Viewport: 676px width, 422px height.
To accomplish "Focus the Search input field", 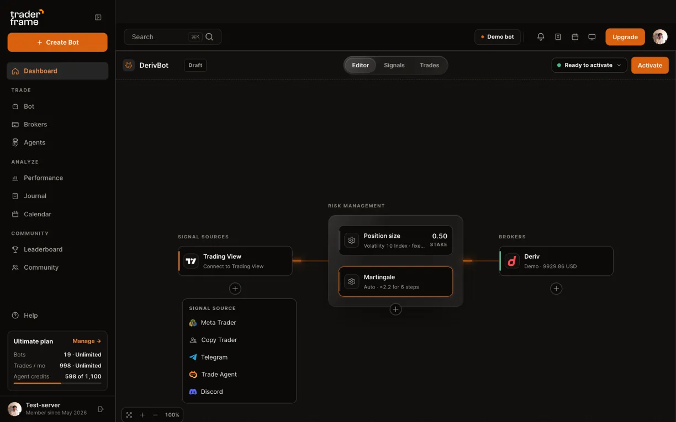I will (172, 37).
